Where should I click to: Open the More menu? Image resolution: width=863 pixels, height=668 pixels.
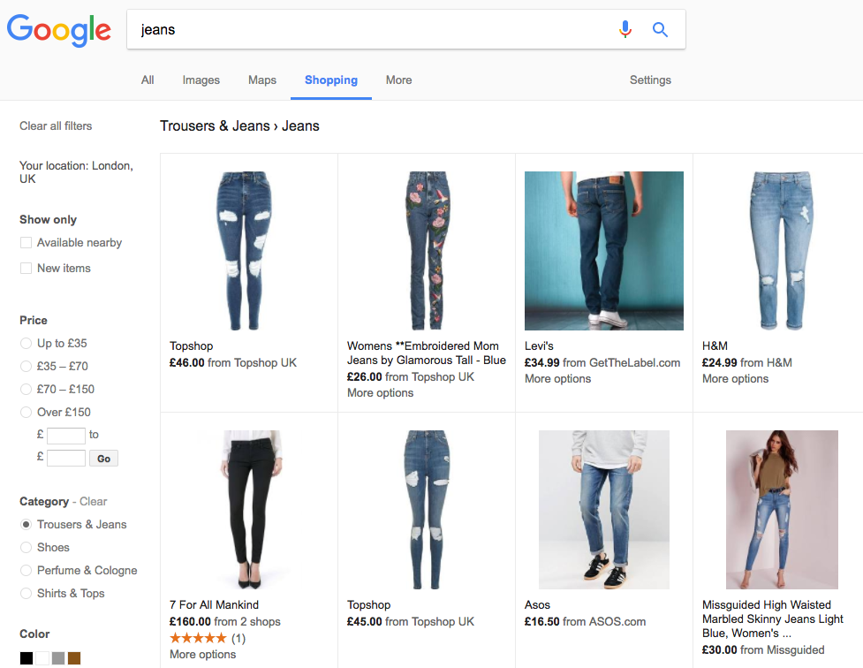point(398,80)
